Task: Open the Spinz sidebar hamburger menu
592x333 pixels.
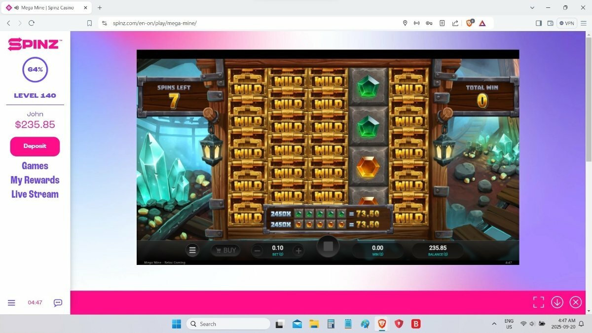Action: (11, 303)
